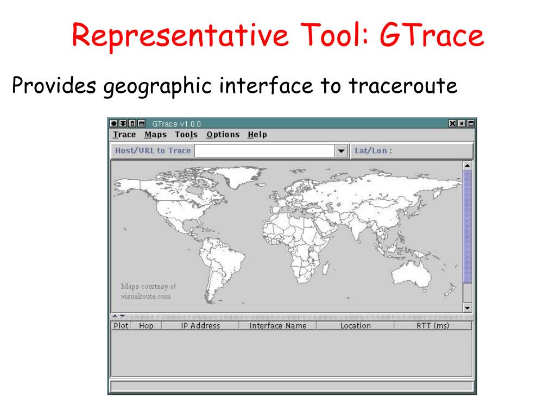Click the double down-arrow title bar icon
The width and height of the screenshot is (556, 417).
[123, 123]
